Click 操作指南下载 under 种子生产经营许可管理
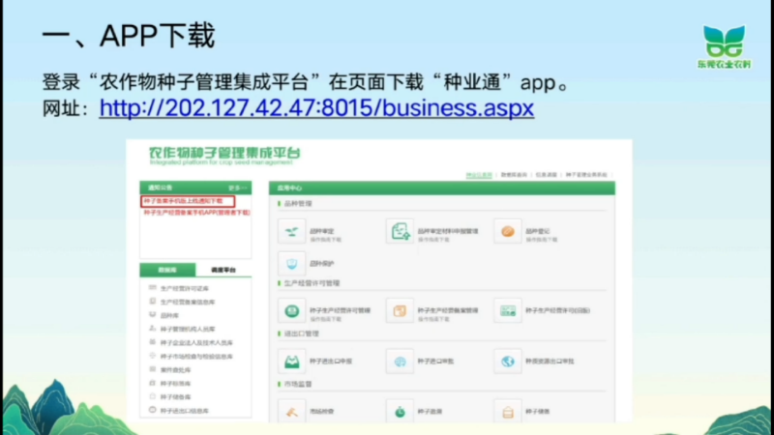Screen dimensions: 774x435 [x=325, y=319]
